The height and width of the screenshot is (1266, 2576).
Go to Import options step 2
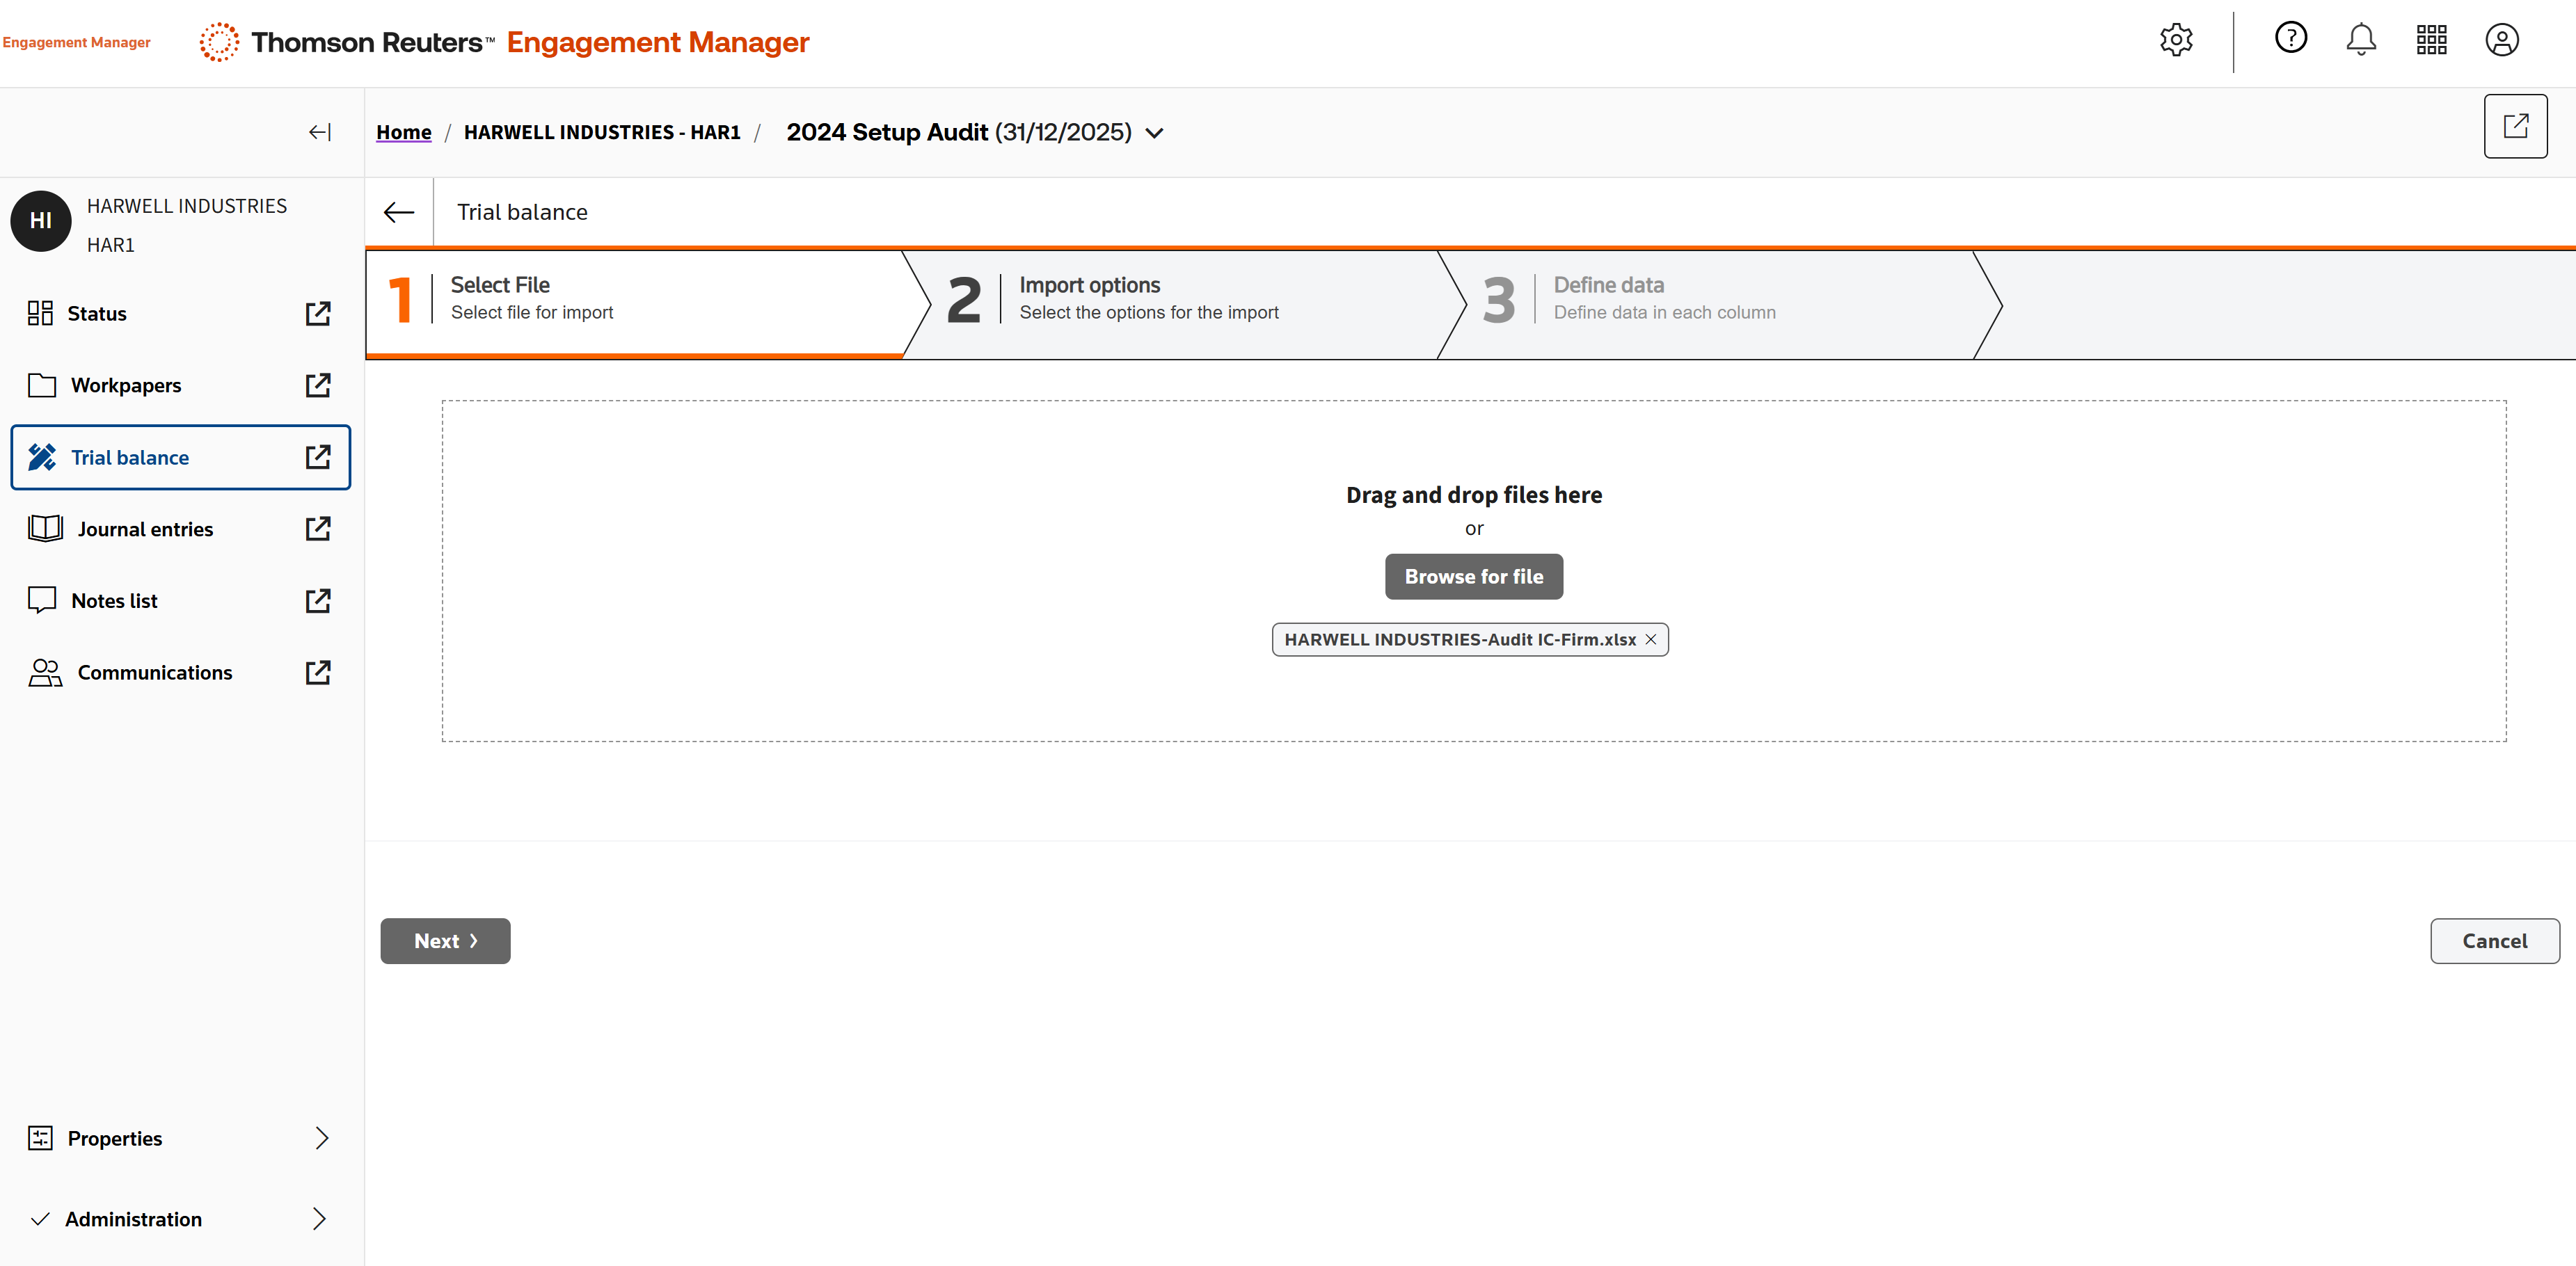(x=1148, y=299)
